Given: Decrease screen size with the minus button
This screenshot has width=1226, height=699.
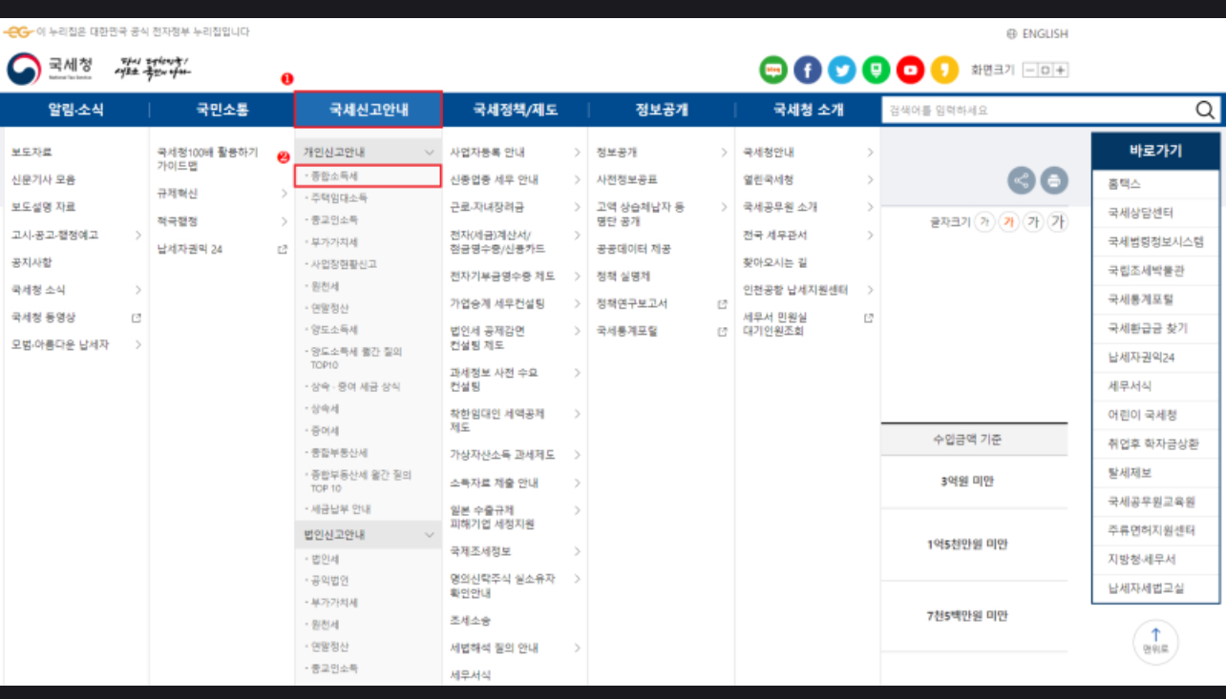Looking at the screenshot, I should tap(1029, 71).
